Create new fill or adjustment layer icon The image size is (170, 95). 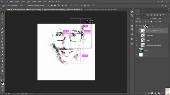point(156,93)
